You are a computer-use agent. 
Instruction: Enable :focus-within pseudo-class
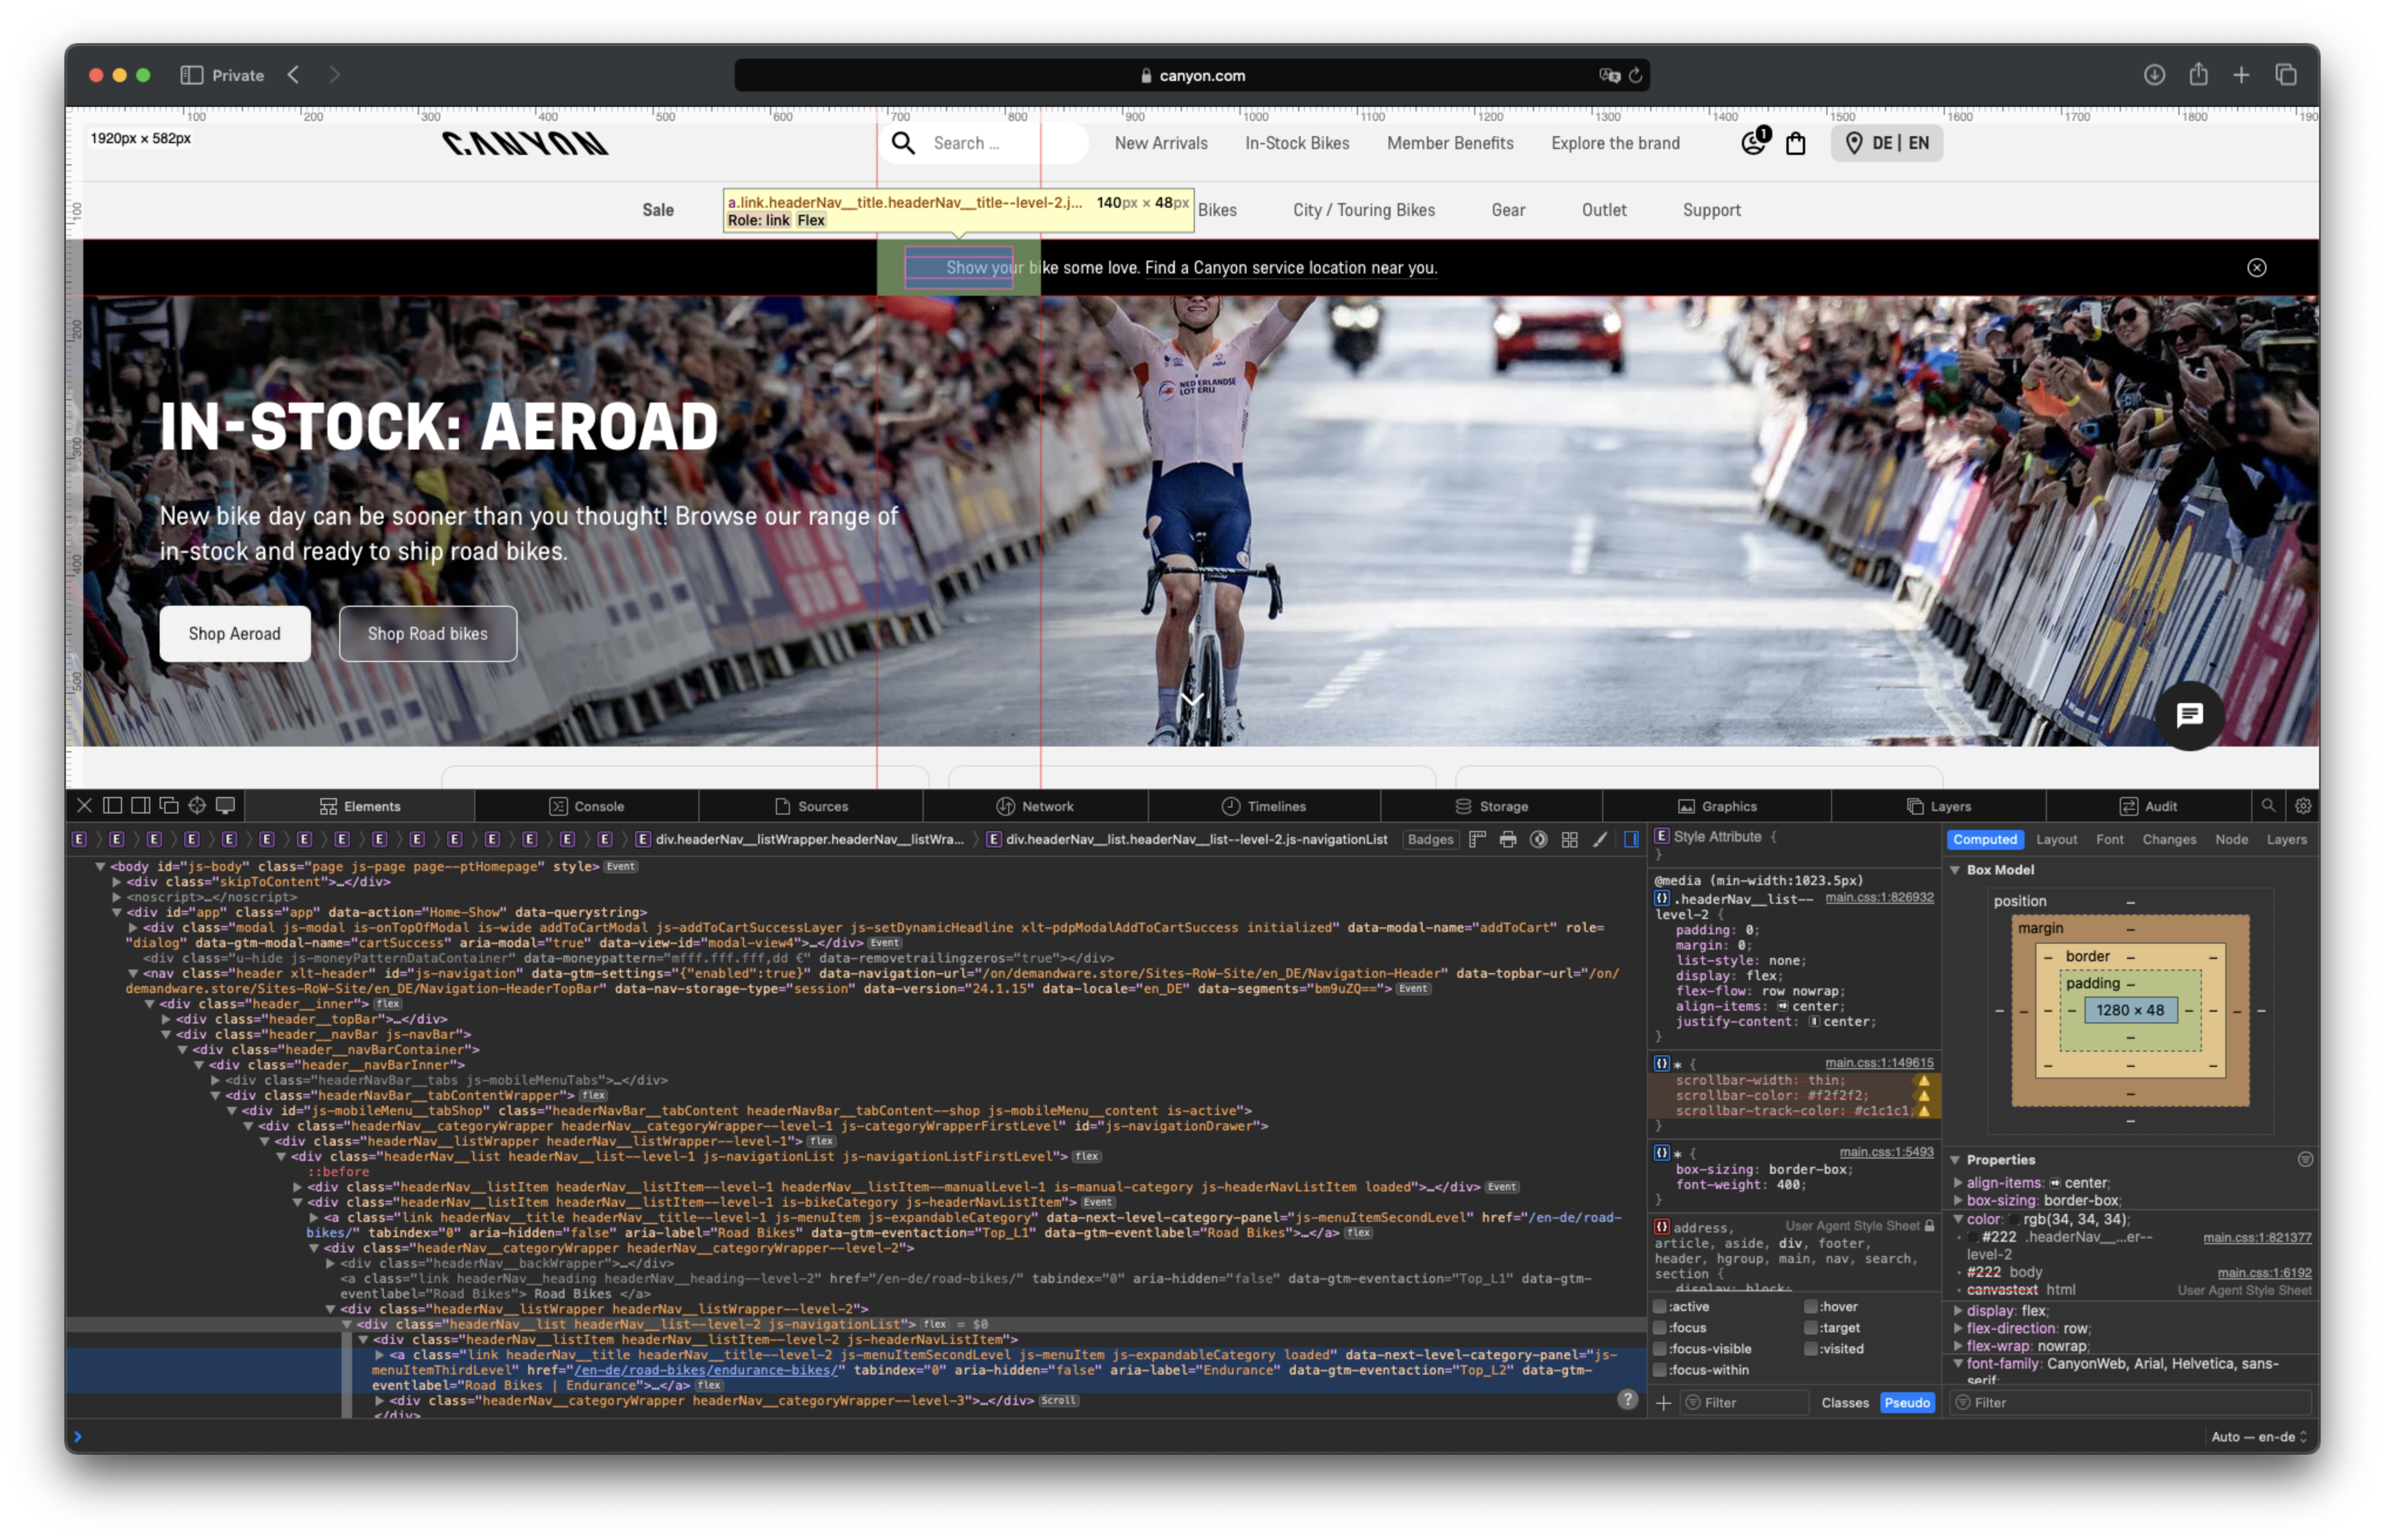tap(1660, 1369)
